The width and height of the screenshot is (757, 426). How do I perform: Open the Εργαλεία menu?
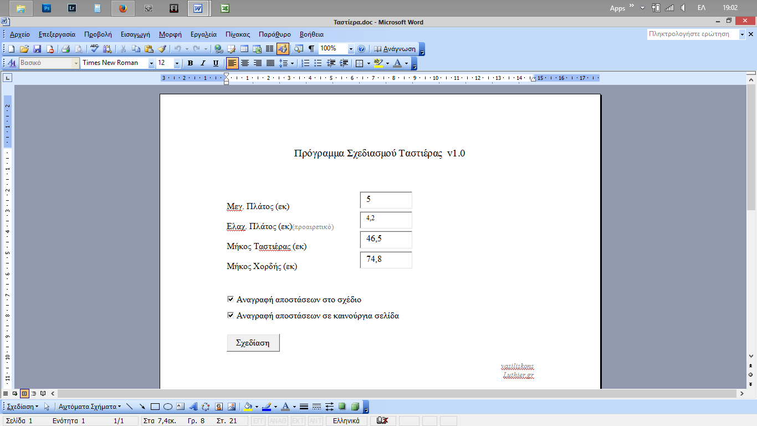pyautogui.click(x=203, y=34)
